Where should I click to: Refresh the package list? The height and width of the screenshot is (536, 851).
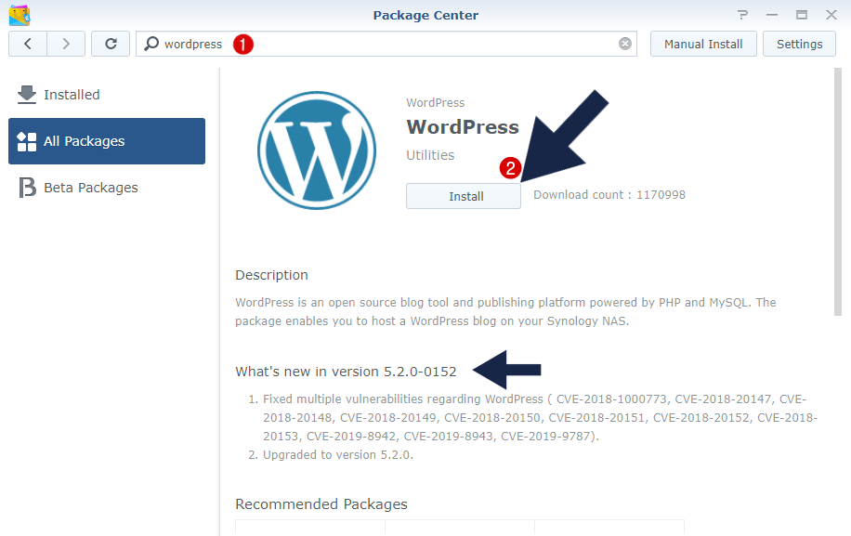[111, 44]
